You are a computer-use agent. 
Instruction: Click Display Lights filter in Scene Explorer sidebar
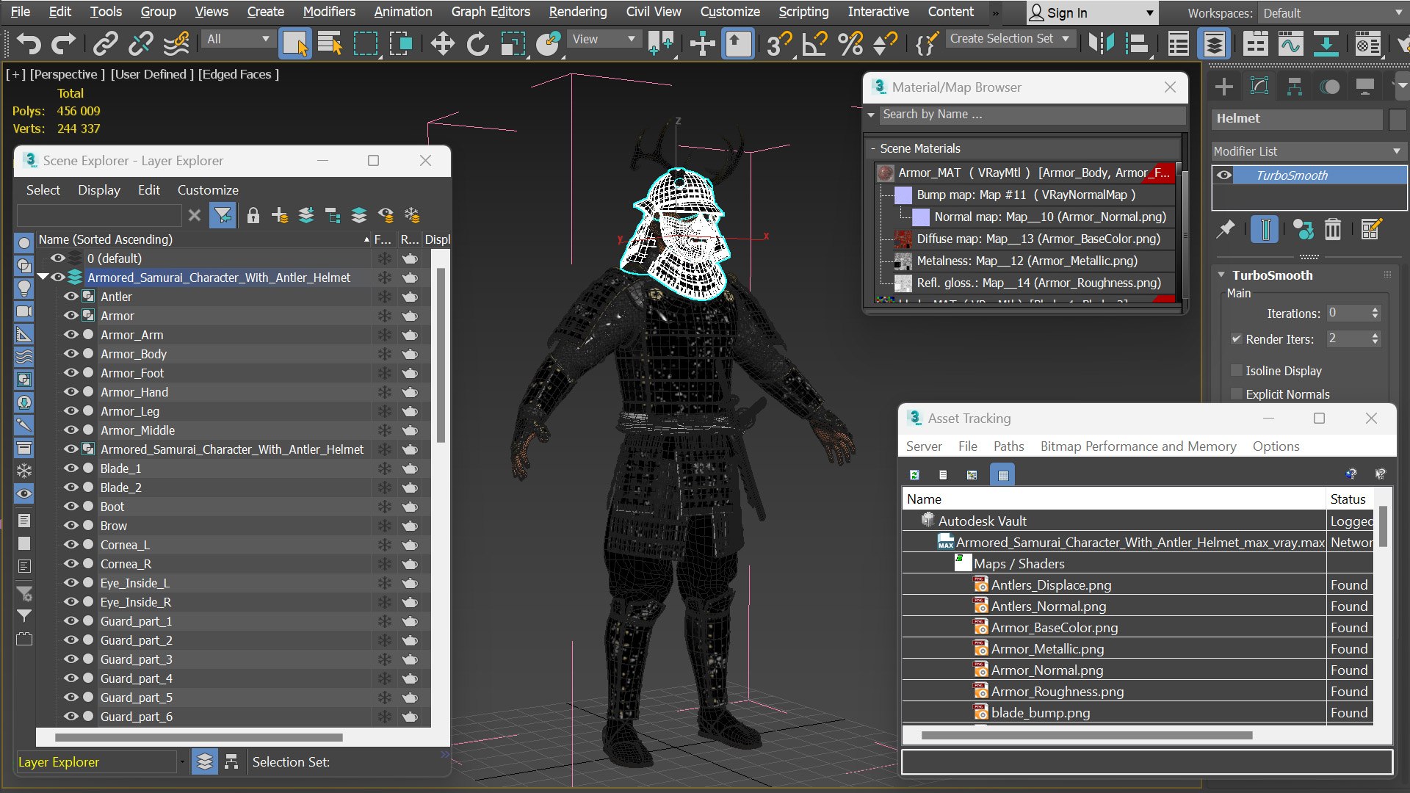pyautogui.click(x=24, y=289)
